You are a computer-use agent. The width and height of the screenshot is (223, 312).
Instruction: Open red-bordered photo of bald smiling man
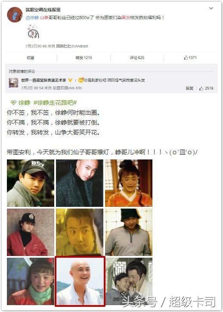[80, 281]
